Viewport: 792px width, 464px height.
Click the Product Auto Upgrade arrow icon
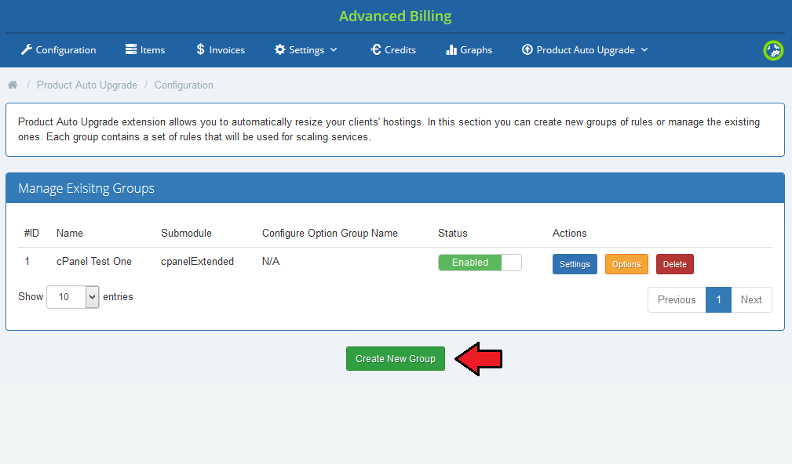527,49
